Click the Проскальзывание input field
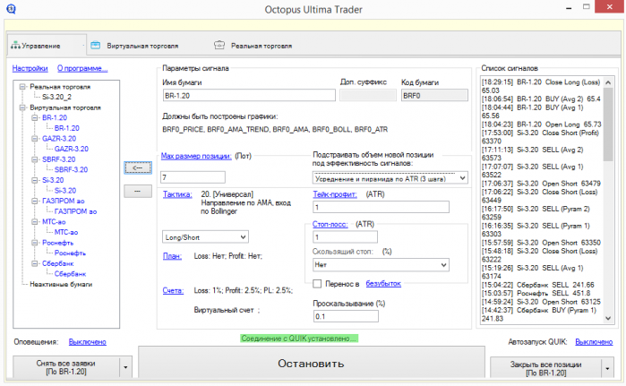The height and width of the screenshot is (386, 626). coord(346,316)
